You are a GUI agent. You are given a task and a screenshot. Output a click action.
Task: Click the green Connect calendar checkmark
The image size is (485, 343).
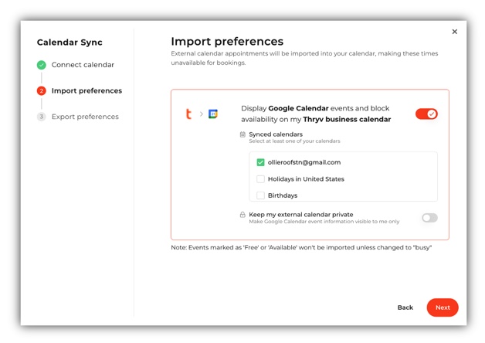pos(42,65)
